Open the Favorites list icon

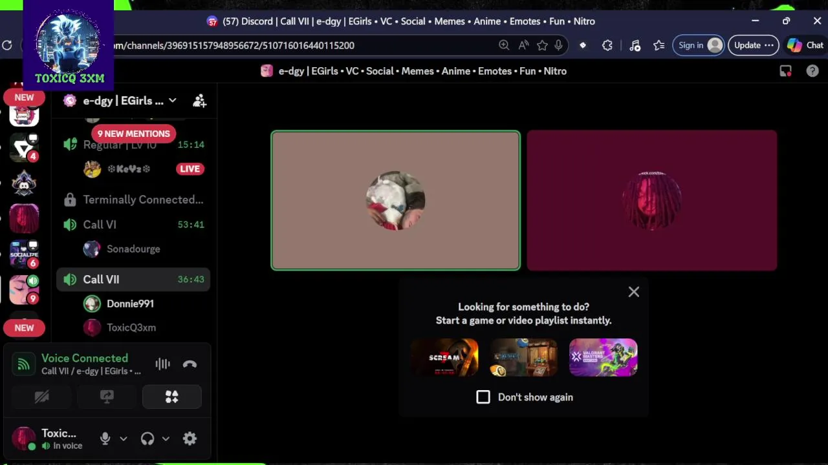click(x=659, y=45)
